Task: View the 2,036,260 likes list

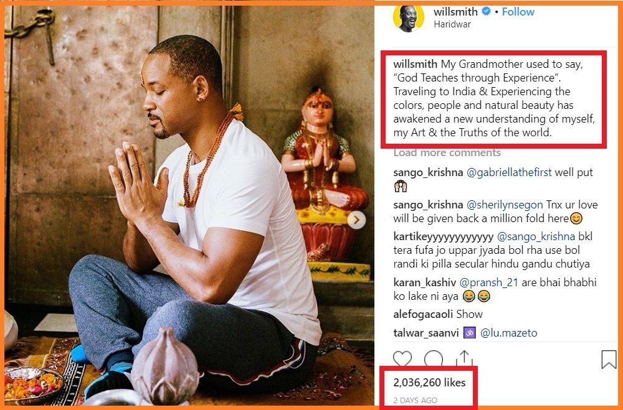Action: pos(429,383)
